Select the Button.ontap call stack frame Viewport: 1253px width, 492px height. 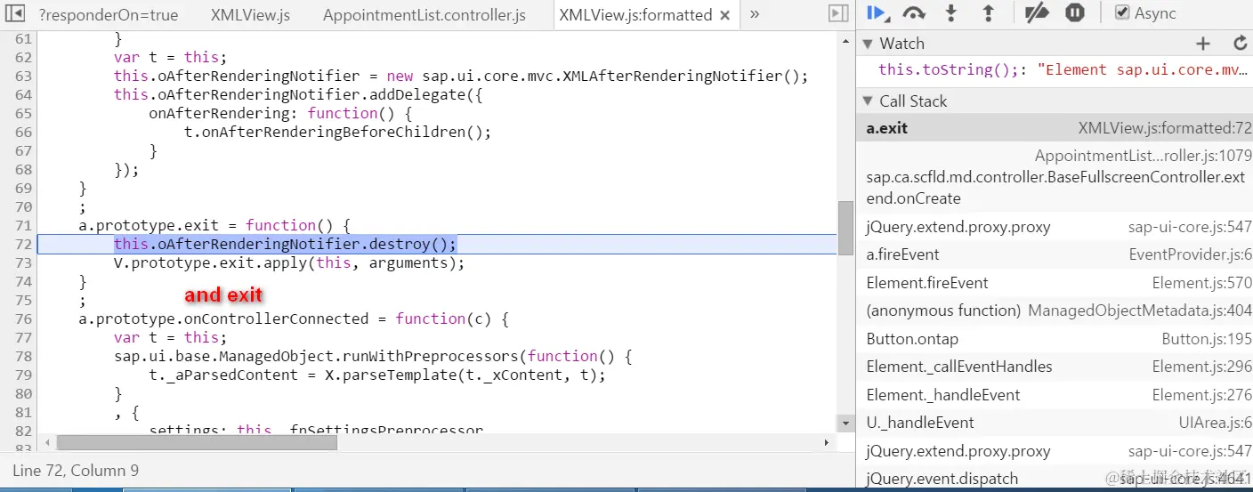(1055, 339)
